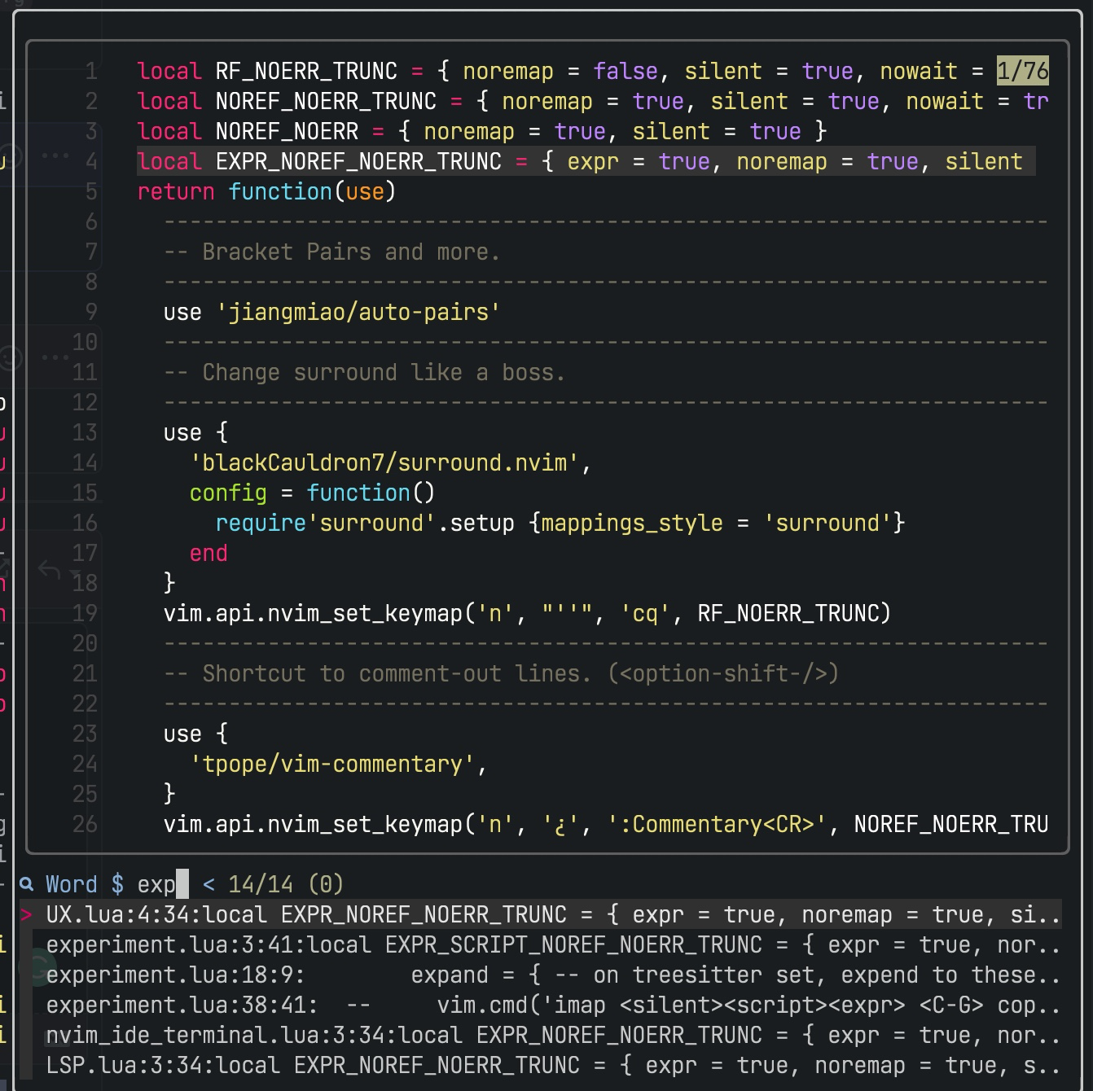
Task: Click the search magnifier icon in the finder panel
Action: (x=27, y=883)
